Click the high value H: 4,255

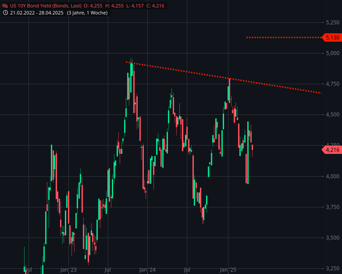pos(114,6)
